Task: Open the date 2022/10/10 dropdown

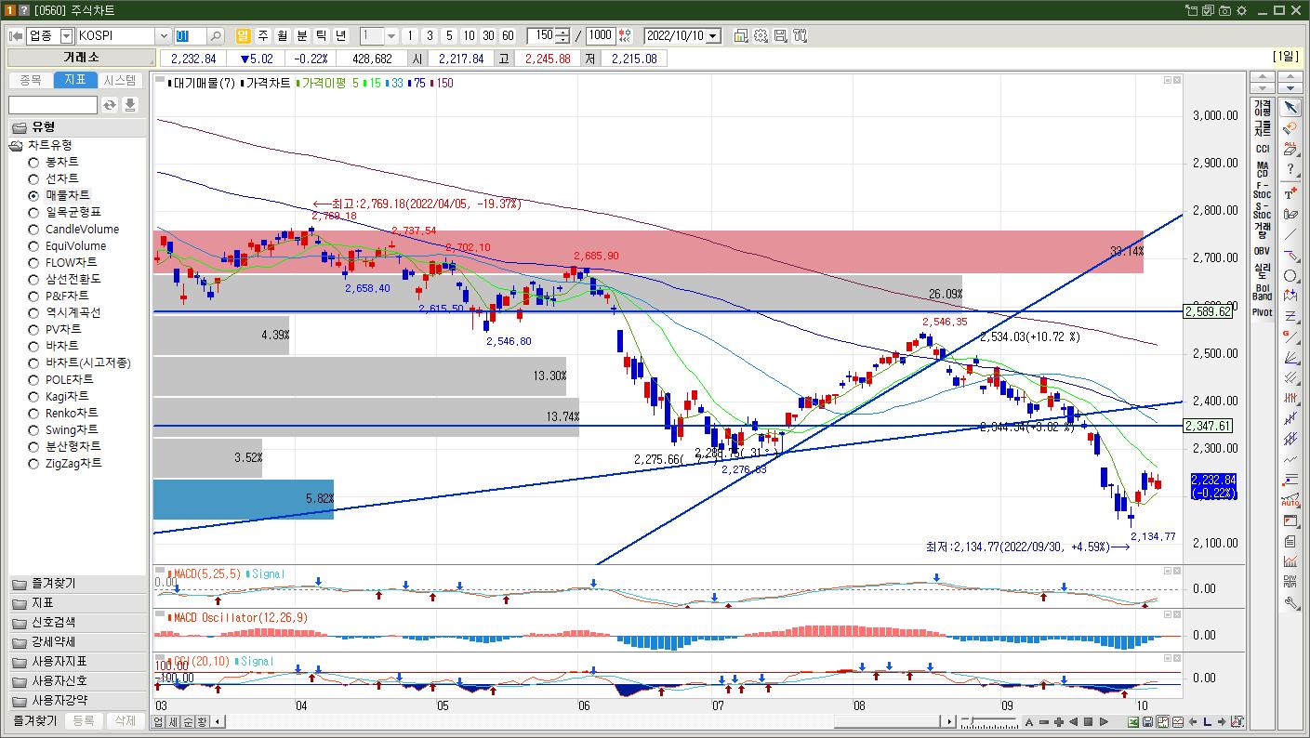Action: (713, 35)
